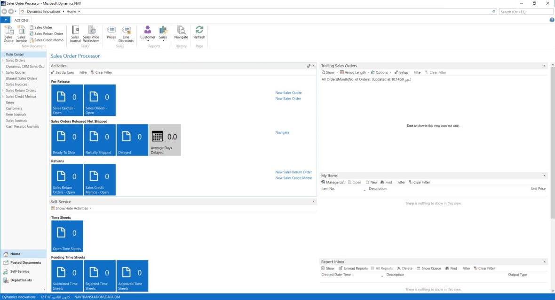555x300 pixels.
Task: Click the New Sales Quote link
Action: 288,93
